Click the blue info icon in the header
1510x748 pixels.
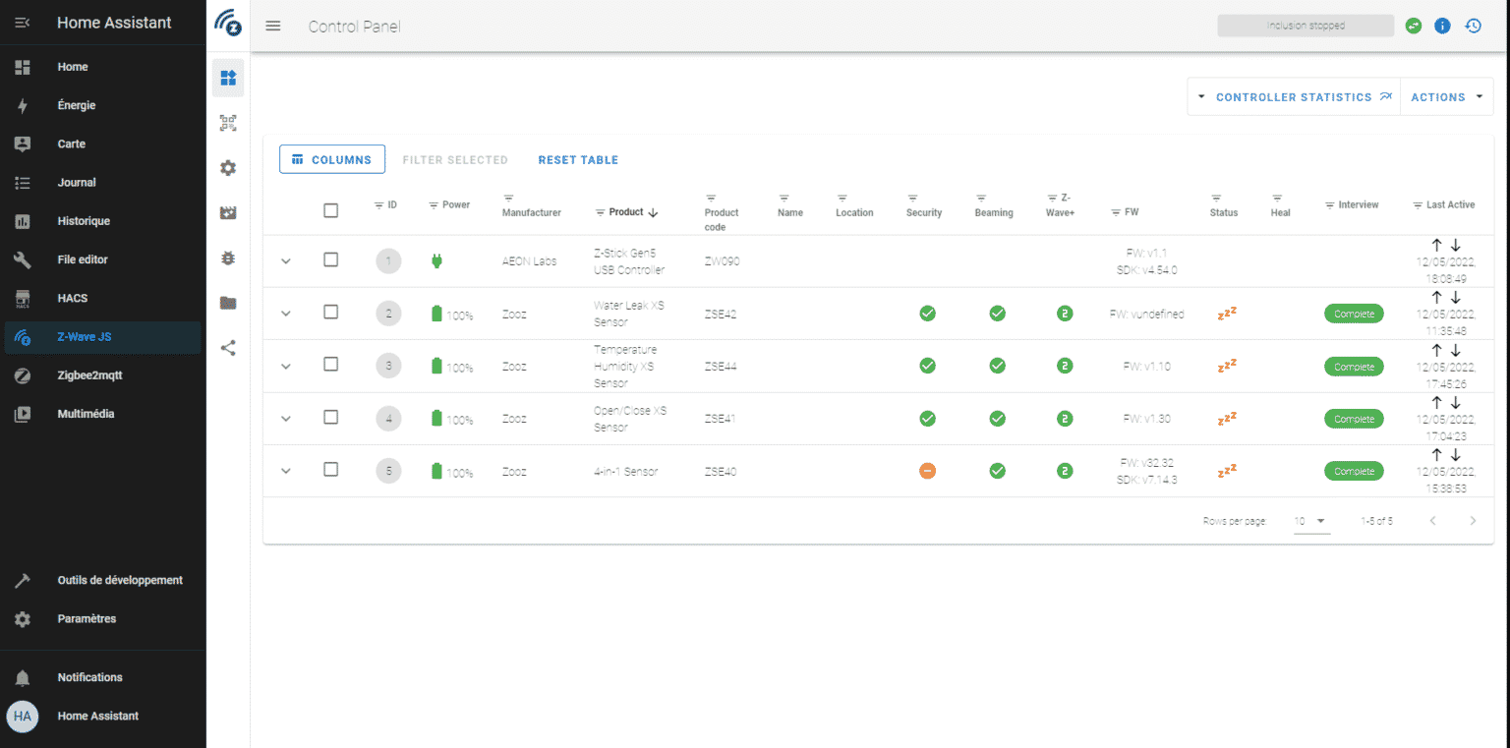tap(1442, 26)
